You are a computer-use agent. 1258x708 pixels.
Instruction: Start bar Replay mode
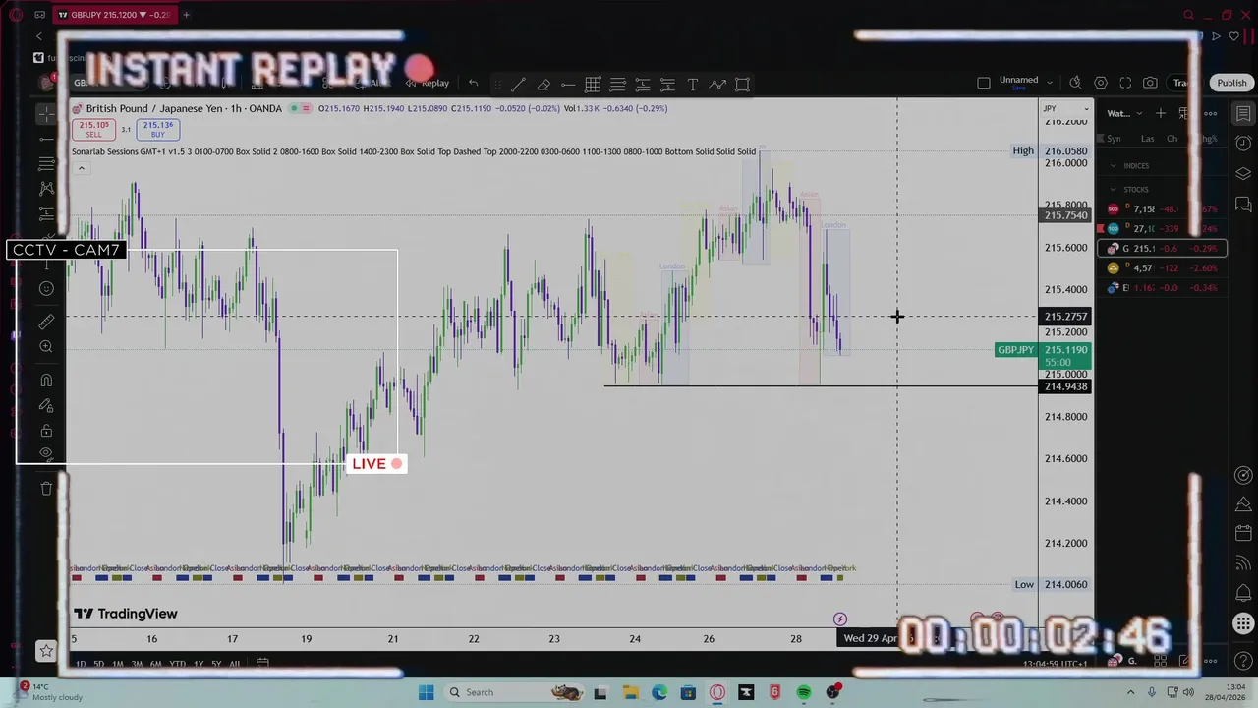coord(427,83)
